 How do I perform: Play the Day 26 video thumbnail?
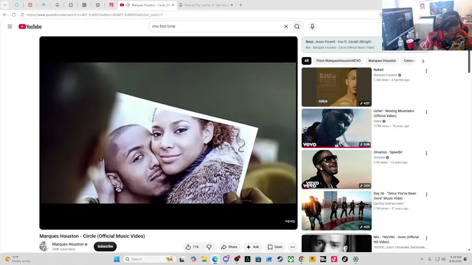[337, 211]
